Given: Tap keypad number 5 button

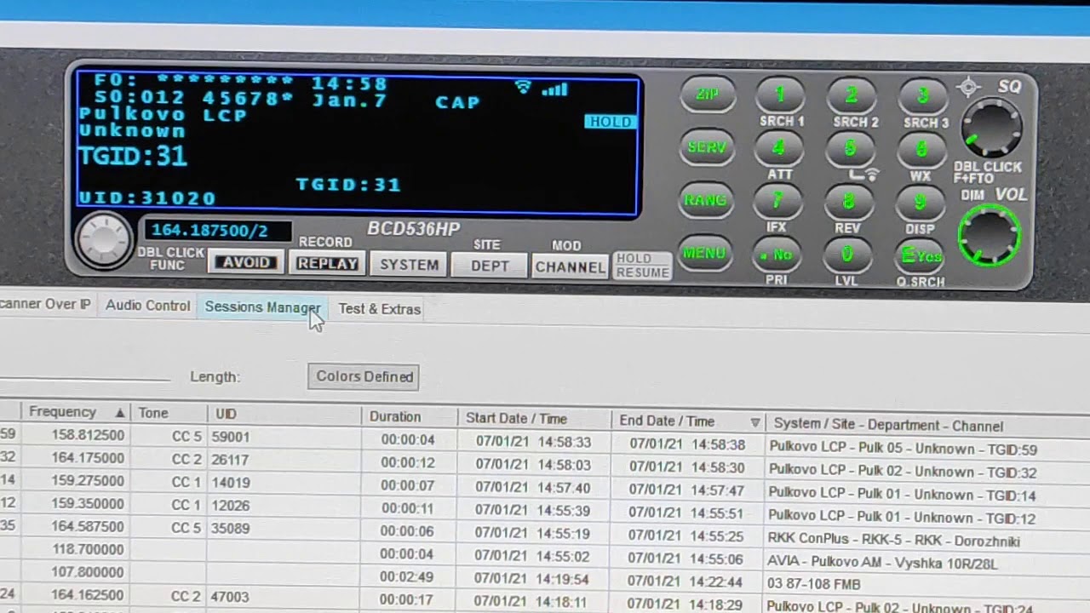Looking at the screenshot, I should (851, 149).
